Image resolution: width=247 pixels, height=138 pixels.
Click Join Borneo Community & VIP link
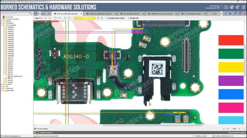click(212, 7)
